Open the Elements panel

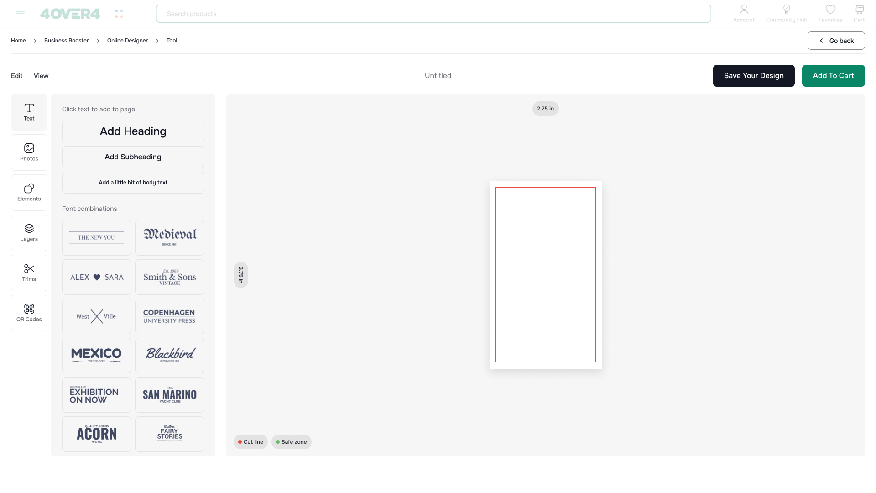click(29, 193)
